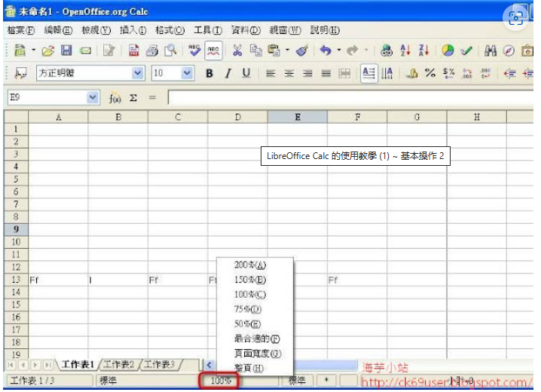541x392 pixels.
Task: Expand the font name dropdown
Action: point(137,73)
